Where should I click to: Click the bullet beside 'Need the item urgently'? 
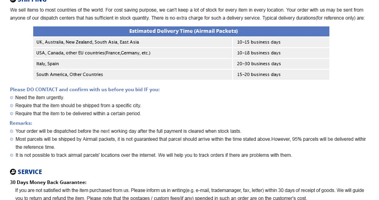click(x=12, y=98)
